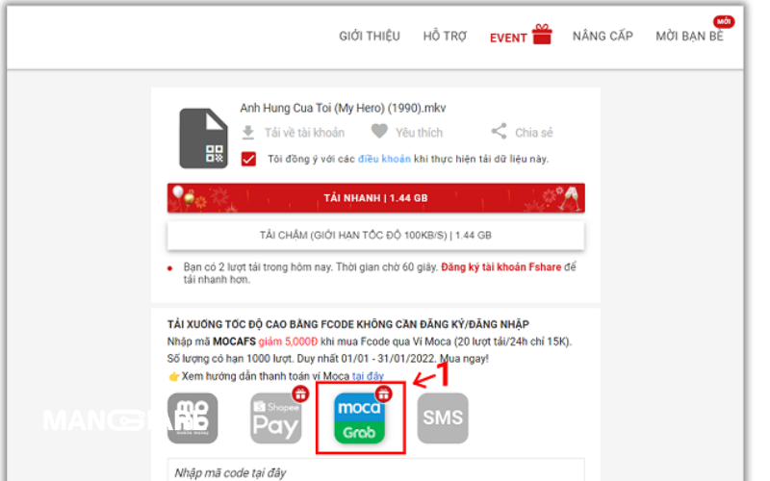This screenshot has width=770, height=481.
Task: Click TẢI CHẬM slow download button
Action: [x=375, y=236]
